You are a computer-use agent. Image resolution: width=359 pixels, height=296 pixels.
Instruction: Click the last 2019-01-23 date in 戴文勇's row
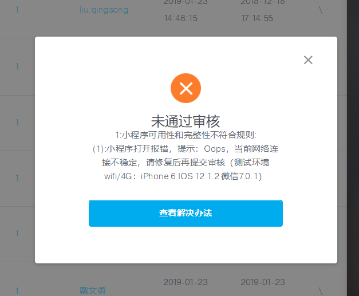[263, 282]
